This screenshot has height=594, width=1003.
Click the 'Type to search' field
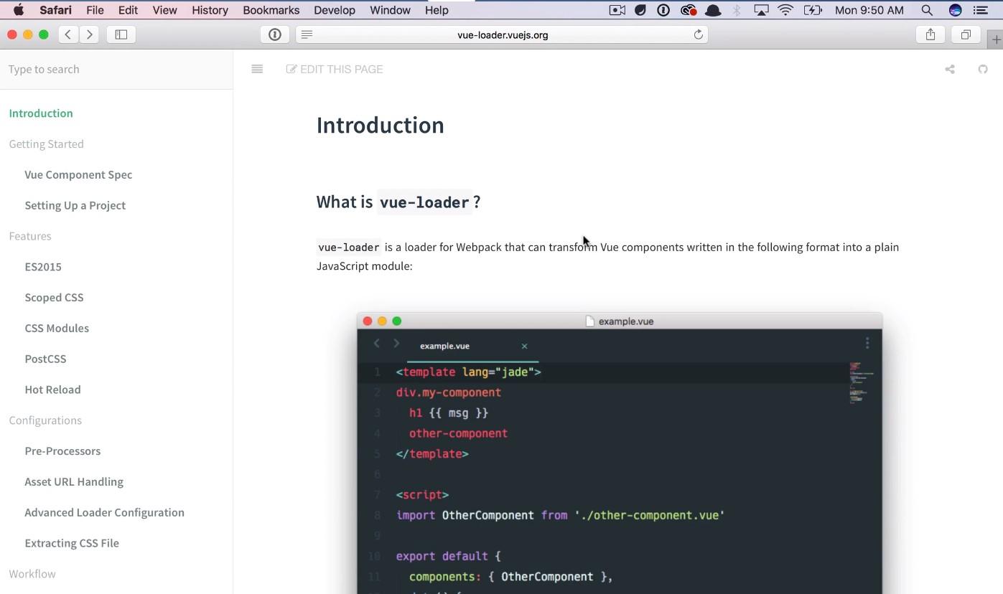click(116, 70)
